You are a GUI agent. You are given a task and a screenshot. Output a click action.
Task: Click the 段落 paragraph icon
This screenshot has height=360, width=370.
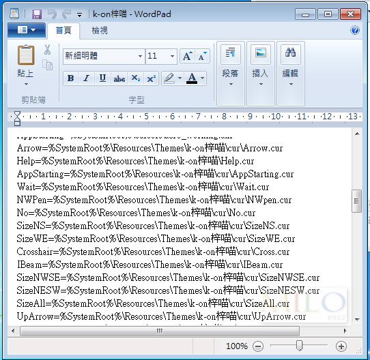tap(231, 55)
